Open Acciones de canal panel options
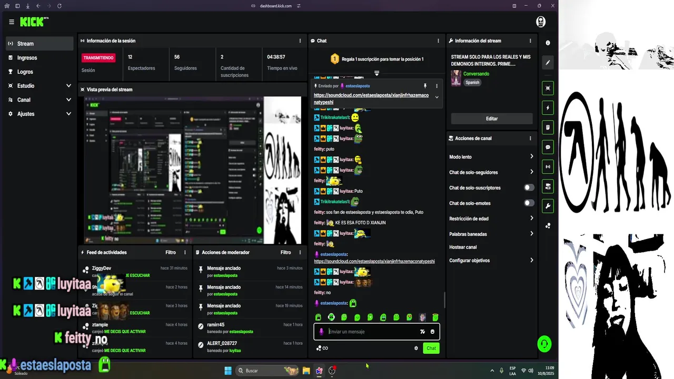674x379 pixels. coord(530,138)
